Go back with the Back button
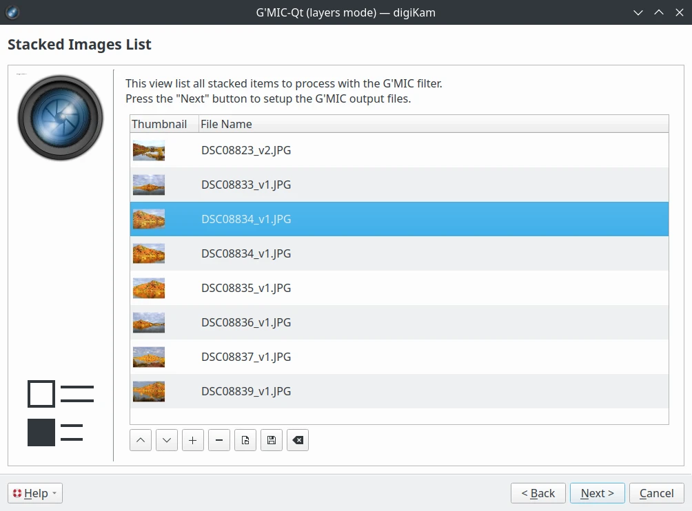 [538, 493]
